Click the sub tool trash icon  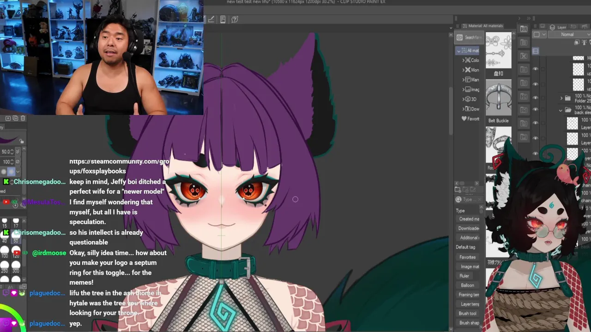[x=23, y=119]
